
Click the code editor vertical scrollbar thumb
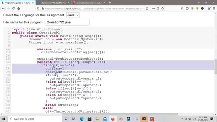pyautogui.click(x=216, y=67)
